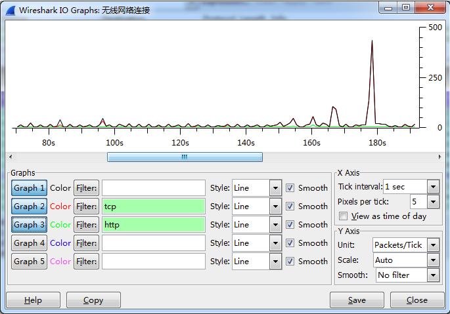Open Y Axis Unit dropdown

[433, 245]
